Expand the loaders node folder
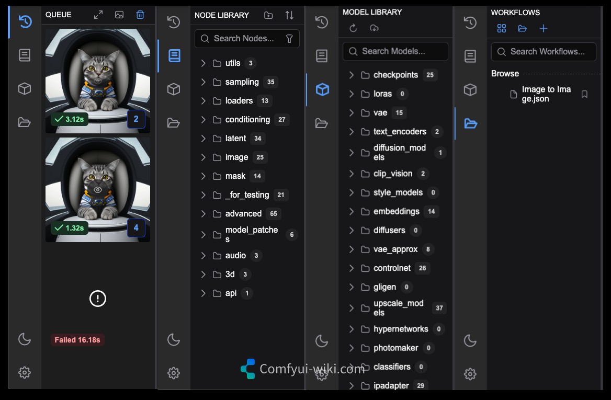 (203, 101)
